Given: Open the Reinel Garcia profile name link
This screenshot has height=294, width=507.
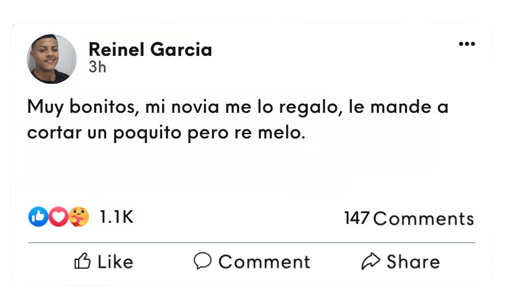Looking at the screenshot, I should (150, 50).
